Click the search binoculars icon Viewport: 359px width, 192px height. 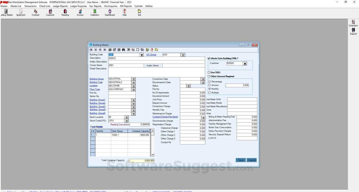click(x=124, y=50)
